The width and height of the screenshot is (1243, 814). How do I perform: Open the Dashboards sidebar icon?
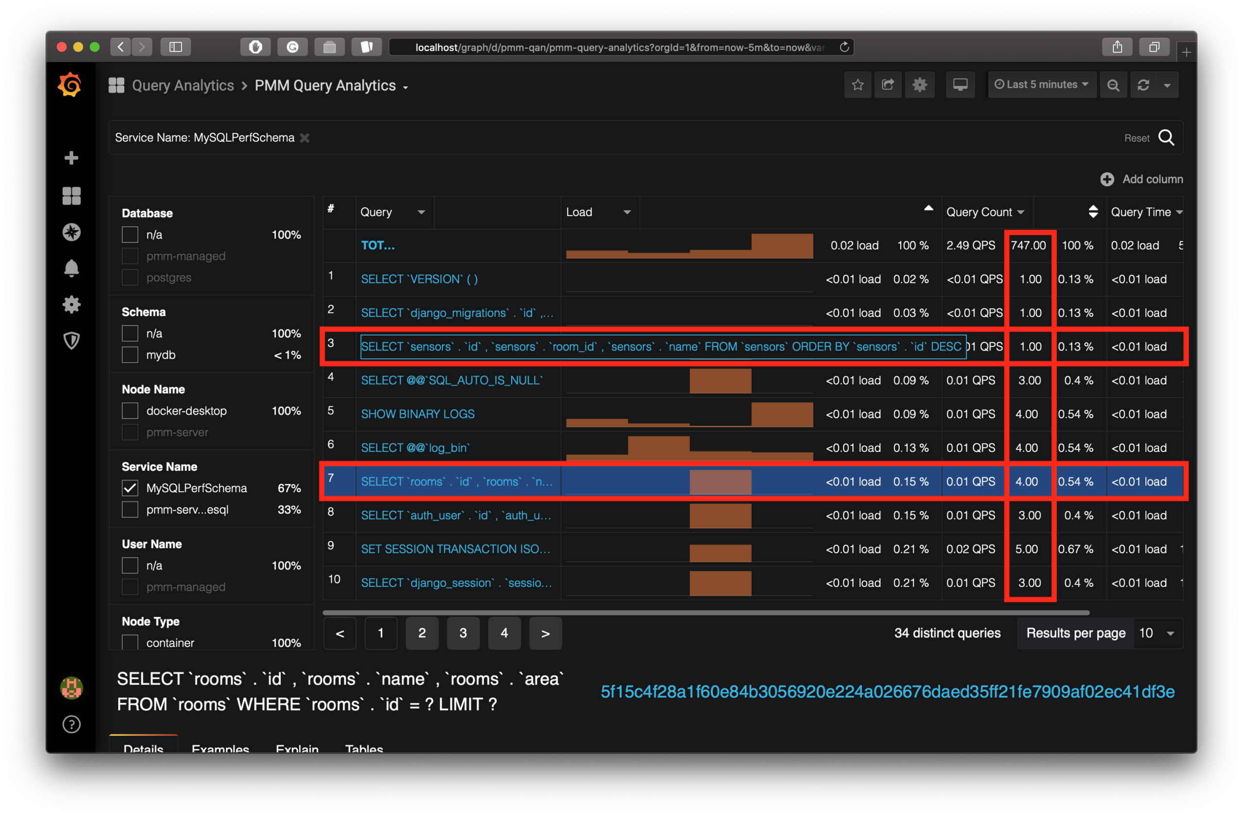click(x=71, y=195)
